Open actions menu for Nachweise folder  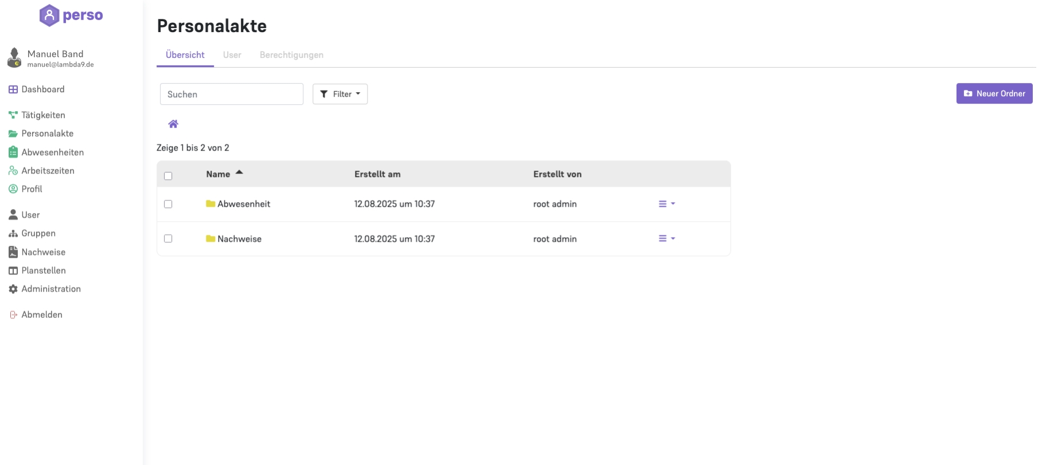666,238
